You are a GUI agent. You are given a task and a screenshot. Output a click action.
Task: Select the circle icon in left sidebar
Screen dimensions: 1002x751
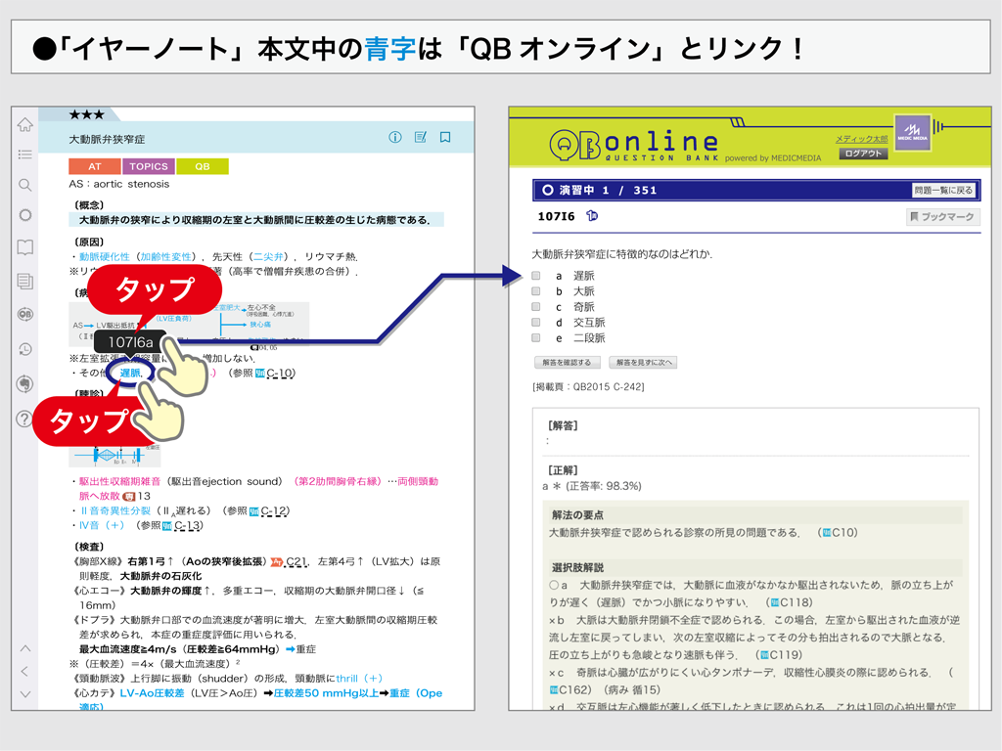(x=24, y=215)
